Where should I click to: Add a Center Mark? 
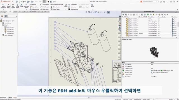click(72, 4)
